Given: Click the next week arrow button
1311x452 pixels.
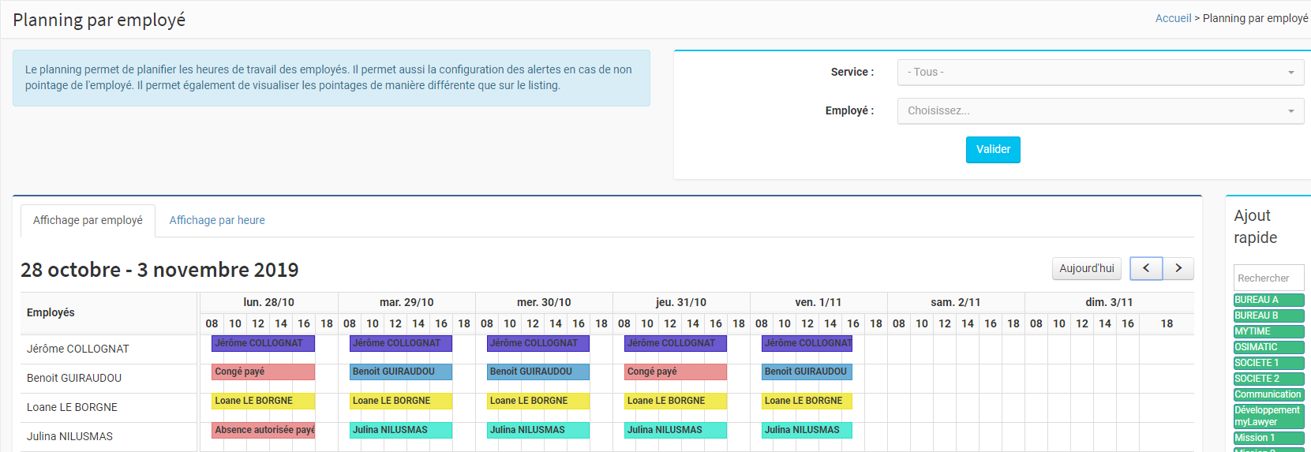Looking at the screenshot, I should (x=1178, y=268).
